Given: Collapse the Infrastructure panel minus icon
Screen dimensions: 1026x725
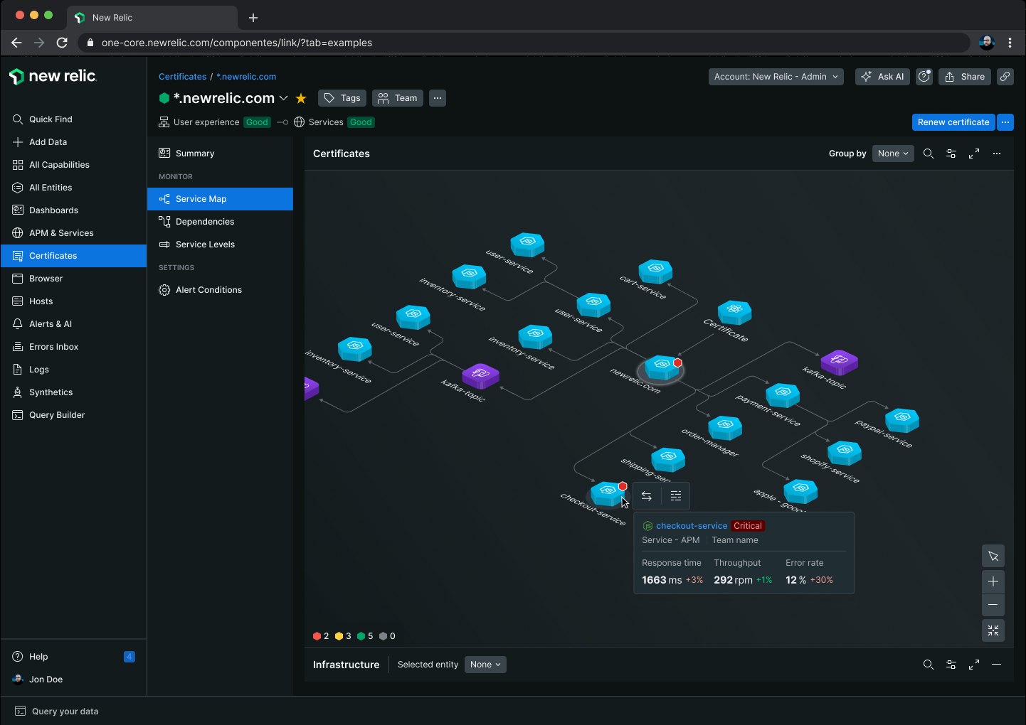Looking at the screenshot, I should point(997,665).
